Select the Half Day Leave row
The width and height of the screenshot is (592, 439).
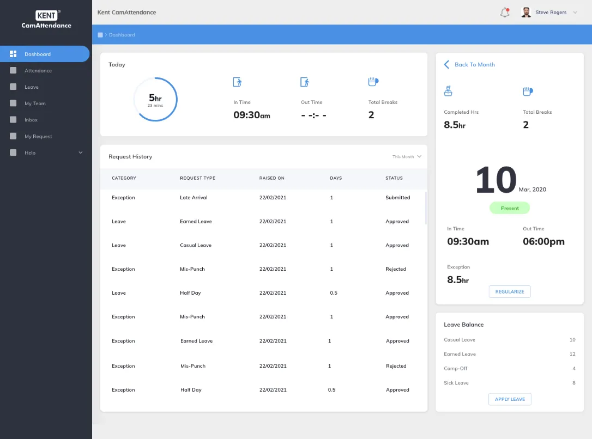(x=263, y=293)
